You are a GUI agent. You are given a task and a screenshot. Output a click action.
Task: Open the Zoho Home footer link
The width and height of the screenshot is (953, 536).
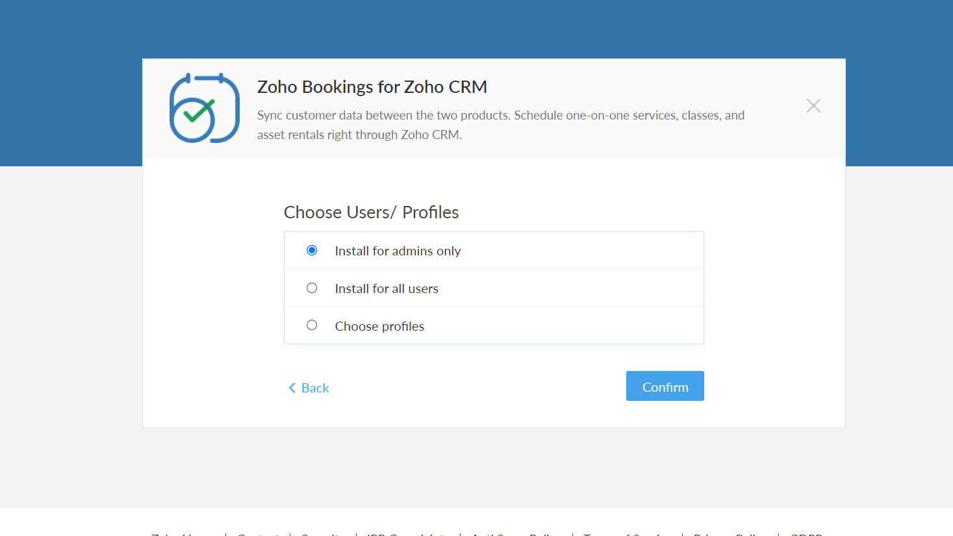[183, 534]
